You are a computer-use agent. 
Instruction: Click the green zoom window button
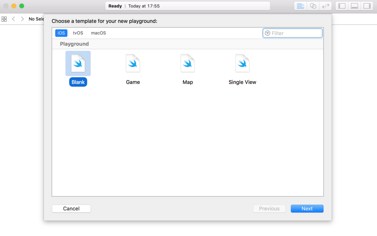(x=22, y=6)
